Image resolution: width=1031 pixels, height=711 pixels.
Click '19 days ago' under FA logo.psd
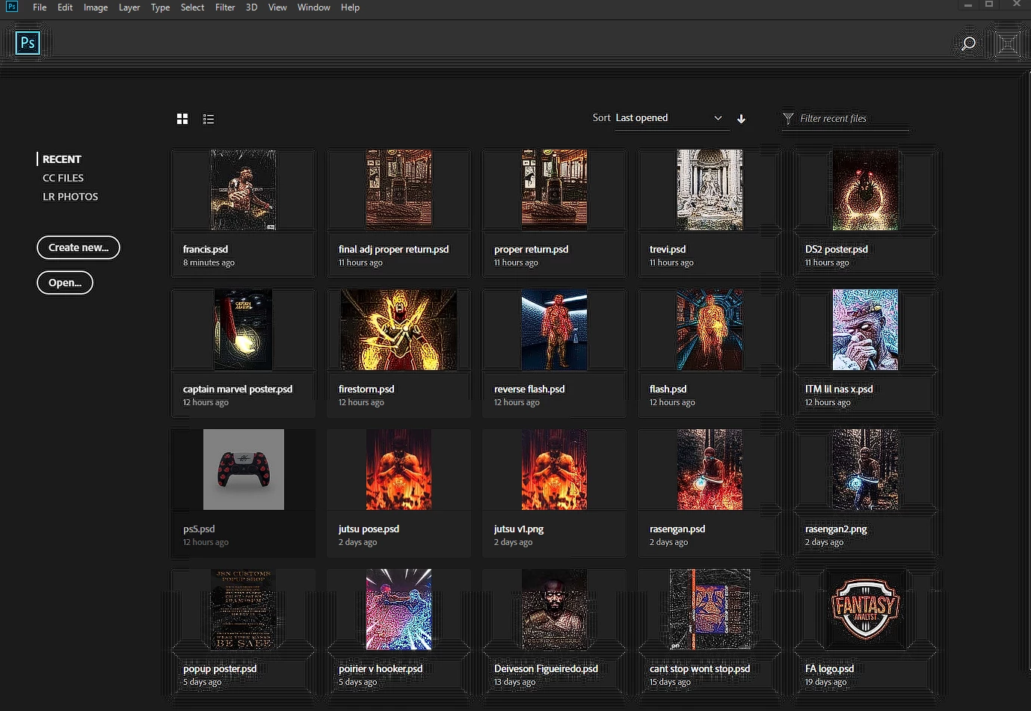coord(825,682)
